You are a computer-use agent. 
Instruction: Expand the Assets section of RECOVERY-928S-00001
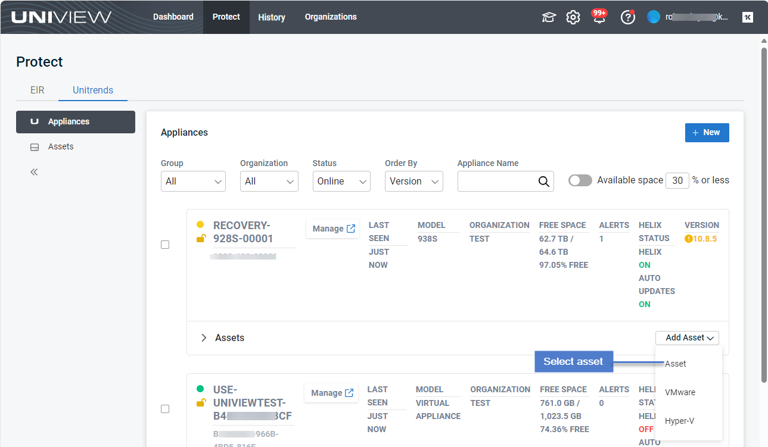click(204, 338)
